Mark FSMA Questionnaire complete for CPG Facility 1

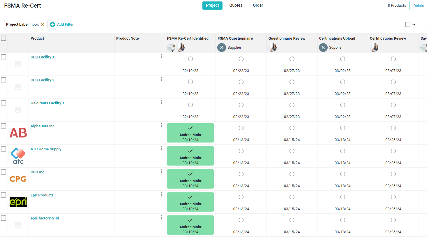pyautogui.click(x=241, y=59)
